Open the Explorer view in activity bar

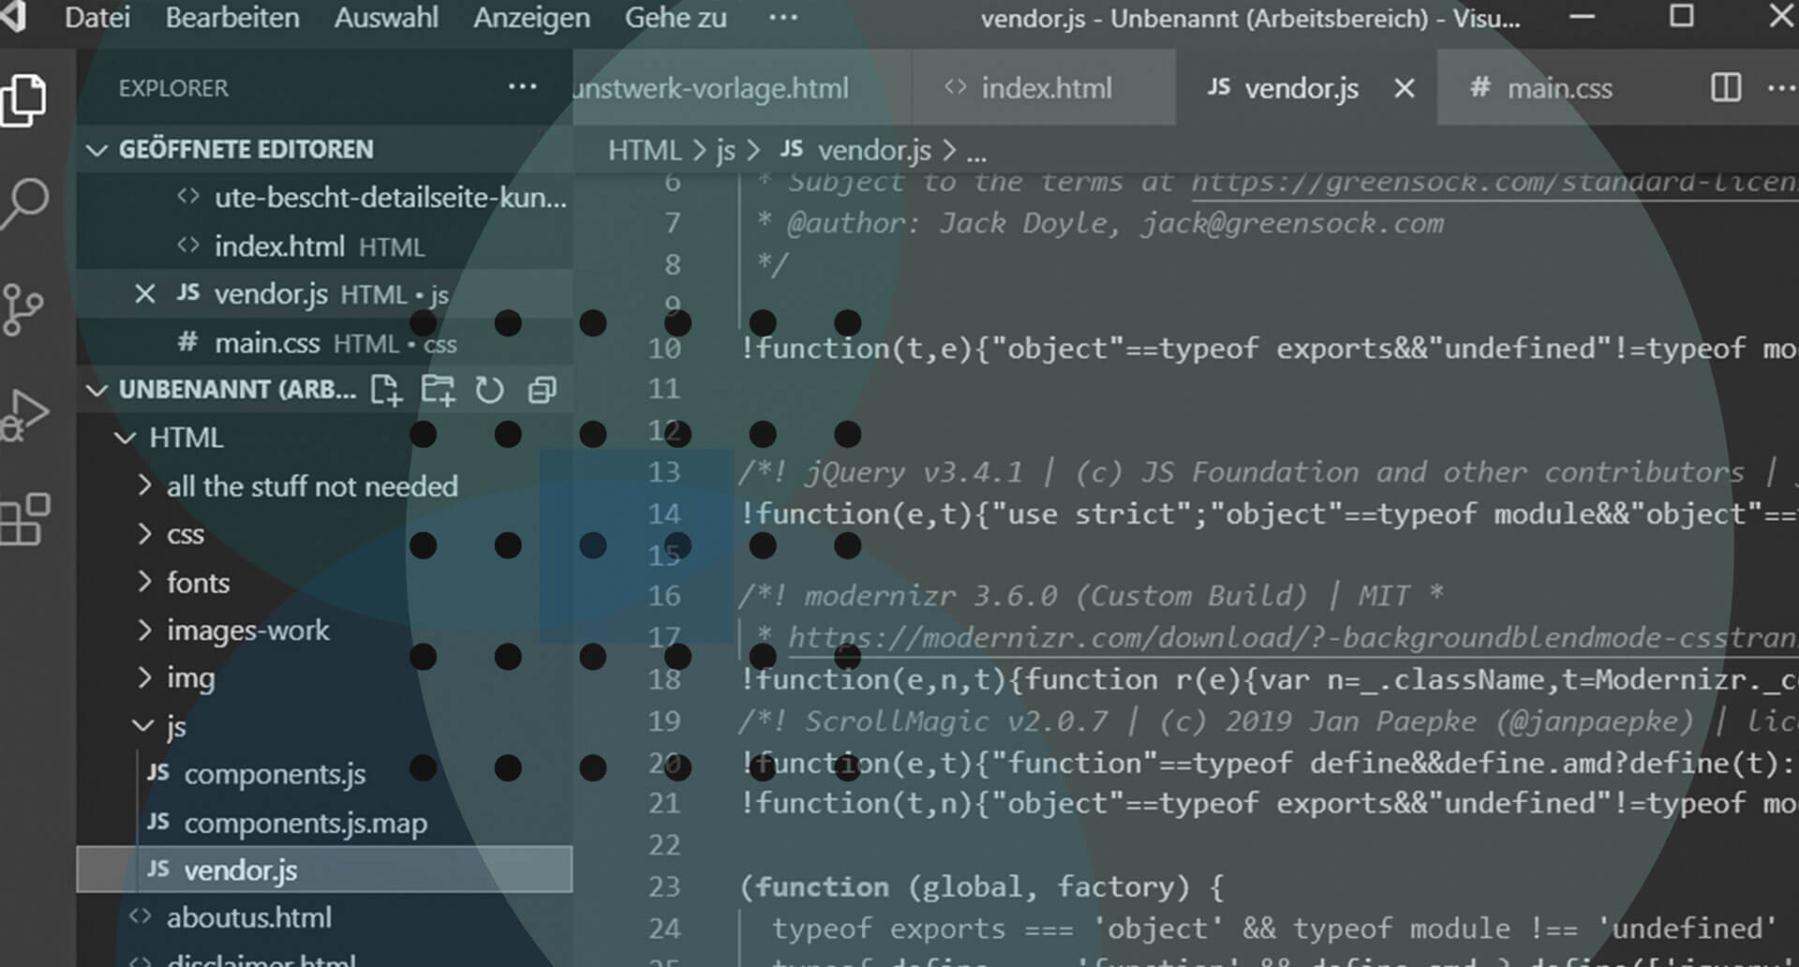[24, 99]
